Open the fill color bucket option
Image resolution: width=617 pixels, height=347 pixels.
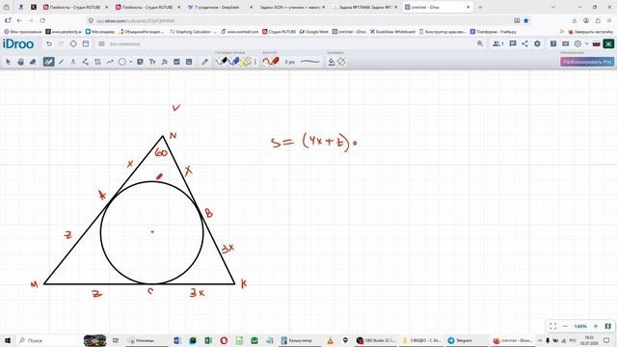click(x=332, y=62)
